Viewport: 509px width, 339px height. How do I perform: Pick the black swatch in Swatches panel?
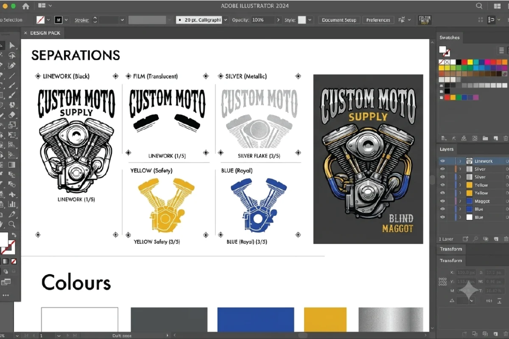[459, 62]
